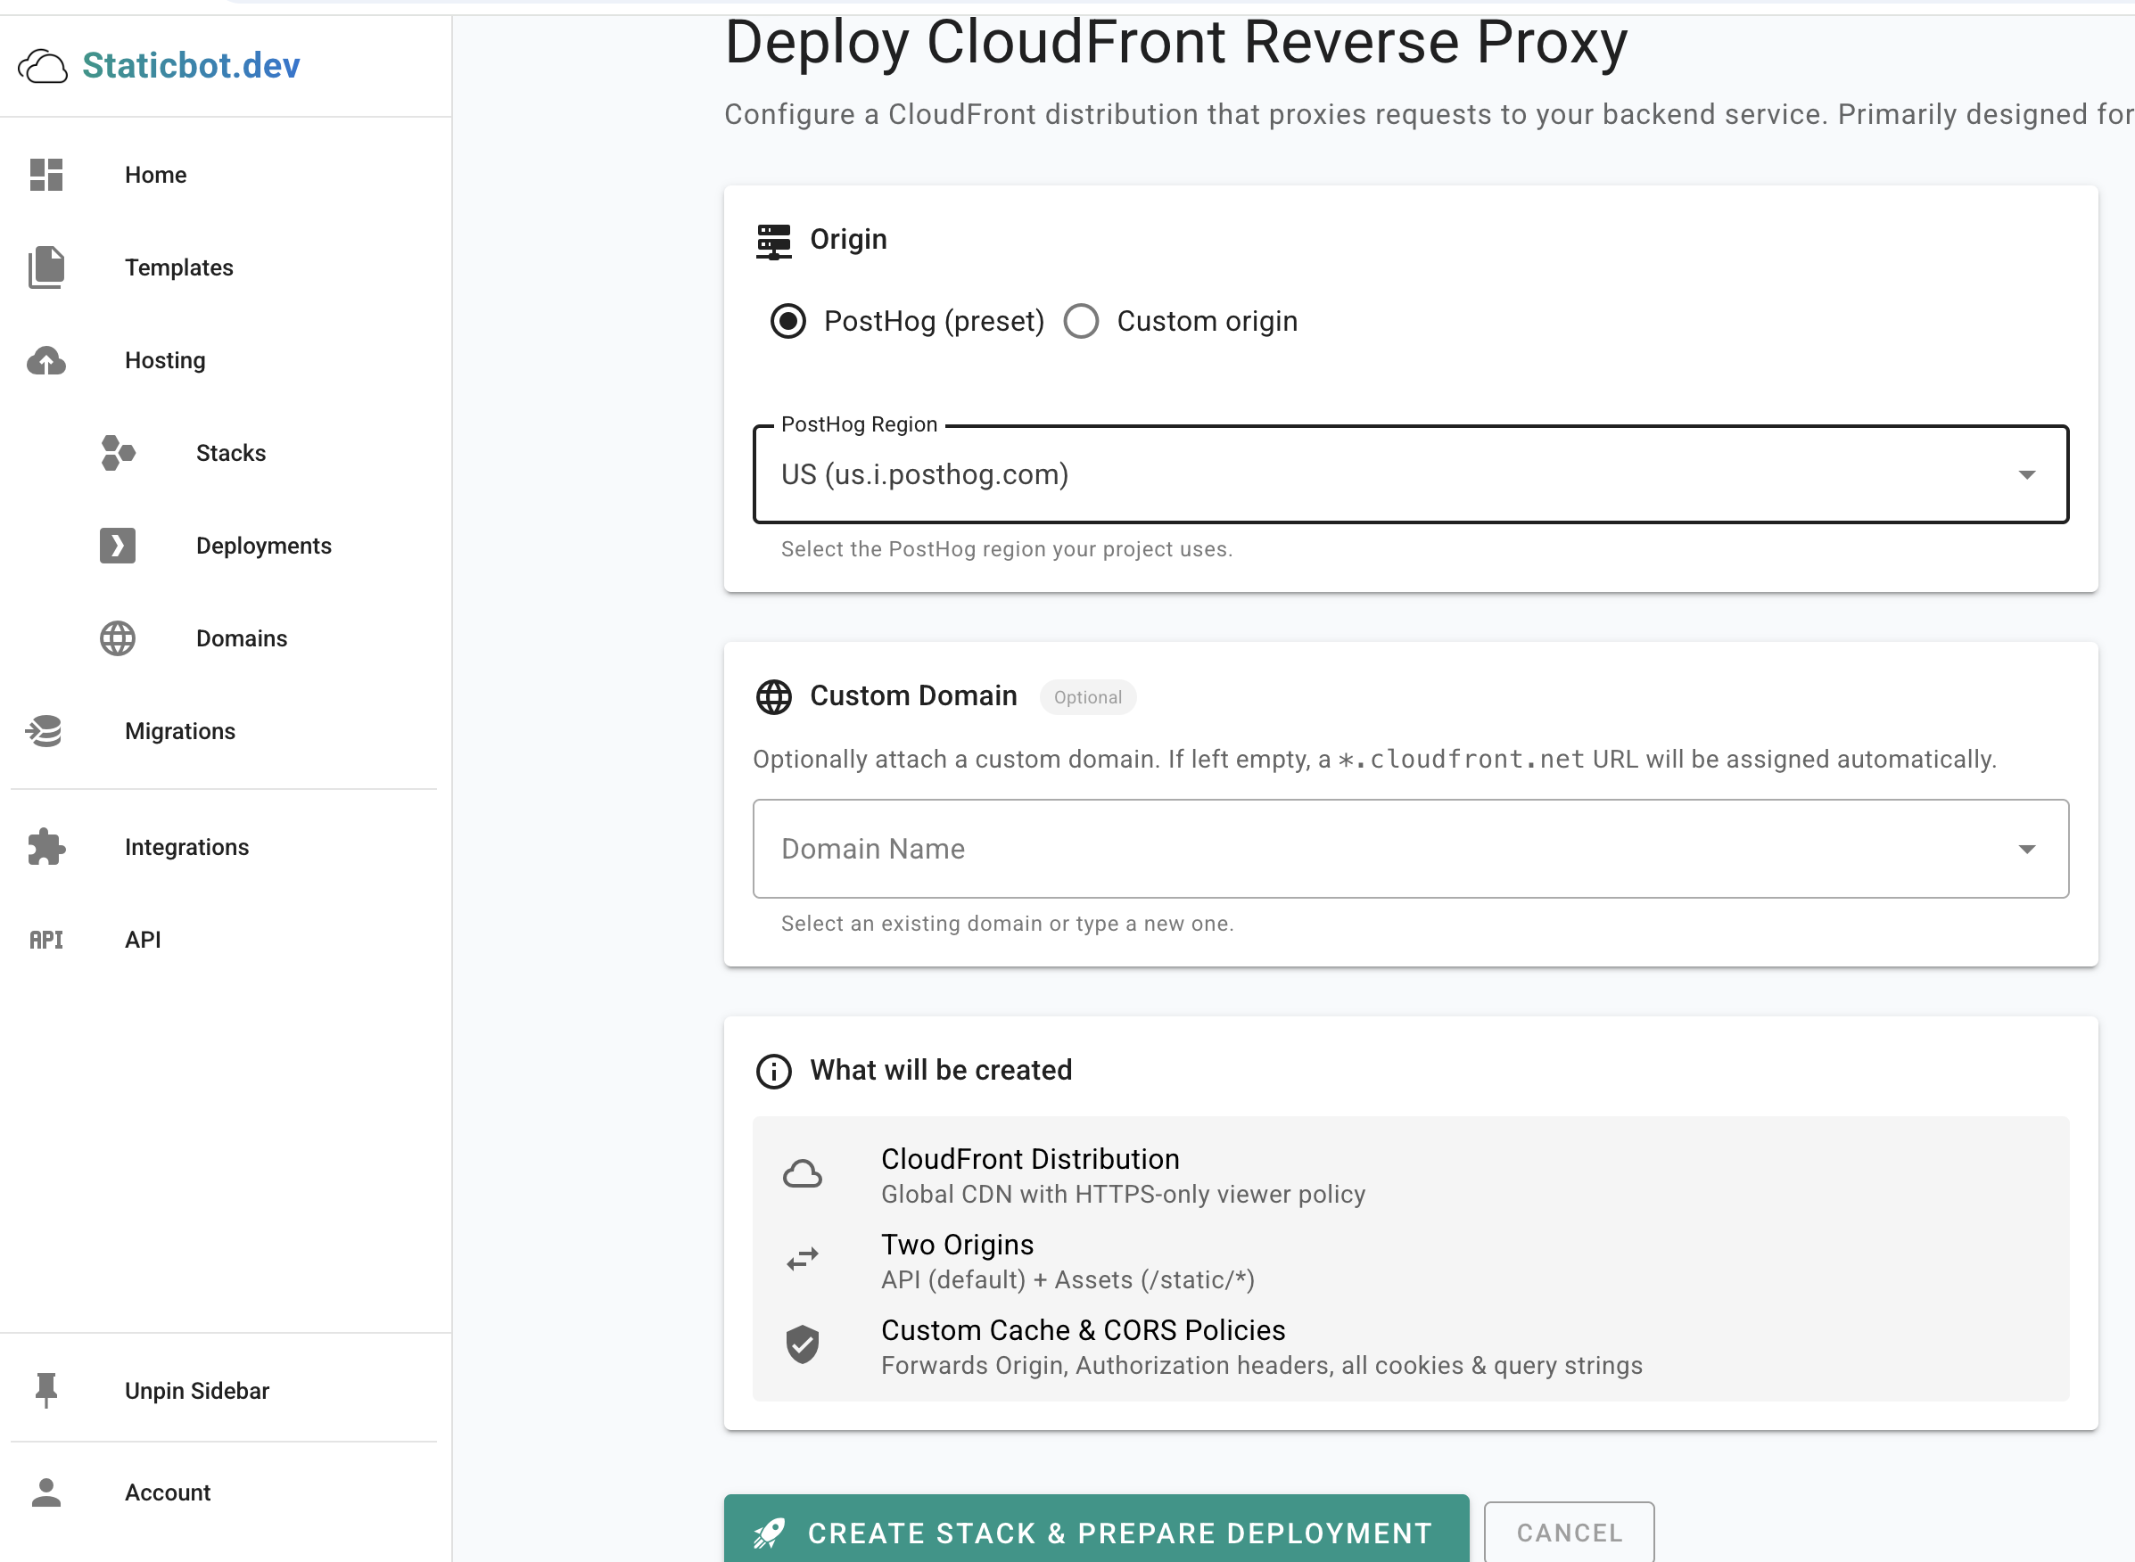Expand the PostHog Region arrow
2135x1562 pixels.
click(x=2026, y=474)
